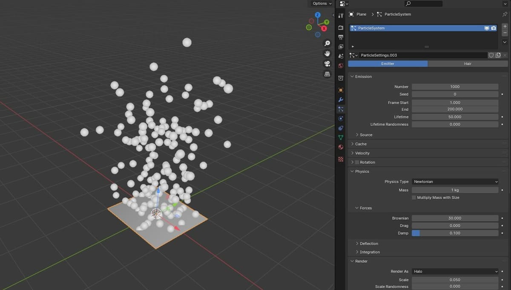Enable the Rotation panel checkbox

click(357, 162)
